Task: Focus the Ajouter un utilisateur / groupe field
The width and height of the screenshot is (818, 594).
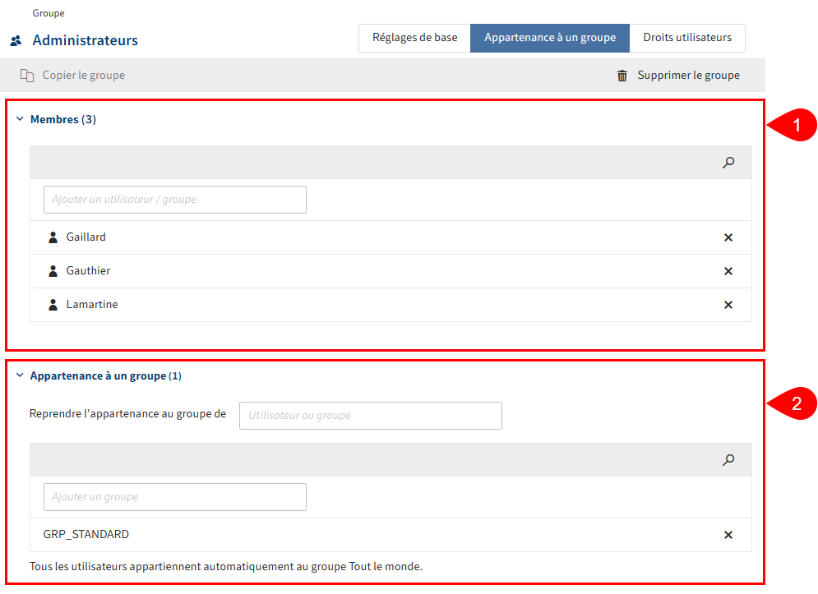Action: pos(175,200)
